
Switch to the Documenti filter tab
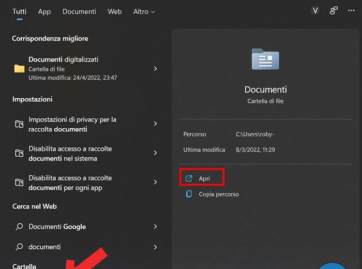click(x=79, y=11)
